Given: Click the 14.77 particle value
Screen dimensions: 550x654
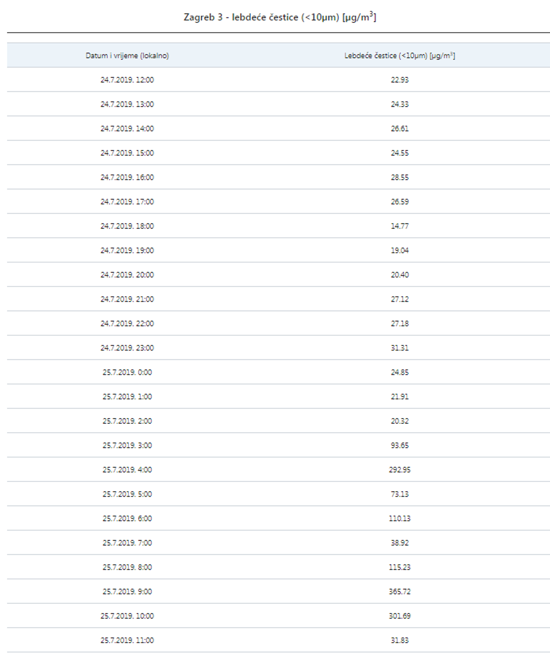Looking at the screenshot, I should pyautogui.click(x=400, y=226).
